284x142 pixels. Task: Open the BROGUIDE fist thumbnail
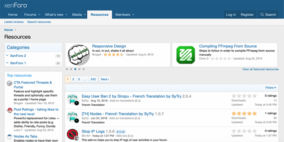pos(78,55)
